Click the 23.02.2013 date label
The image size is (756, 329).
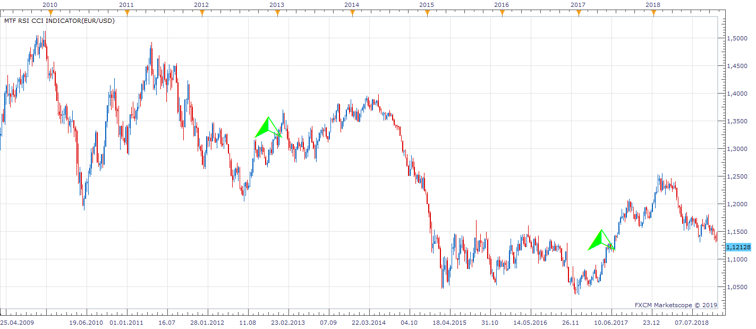[288, 323]
